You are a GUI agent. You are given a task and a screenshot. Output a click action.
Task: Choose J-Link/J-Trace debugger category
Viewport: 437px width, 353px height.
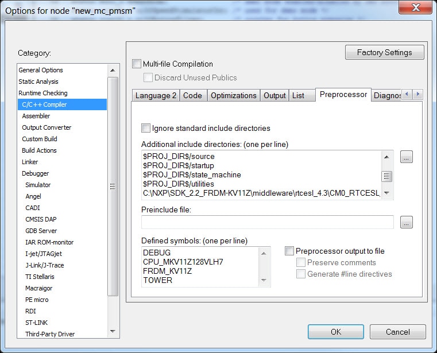coord(44,265)
